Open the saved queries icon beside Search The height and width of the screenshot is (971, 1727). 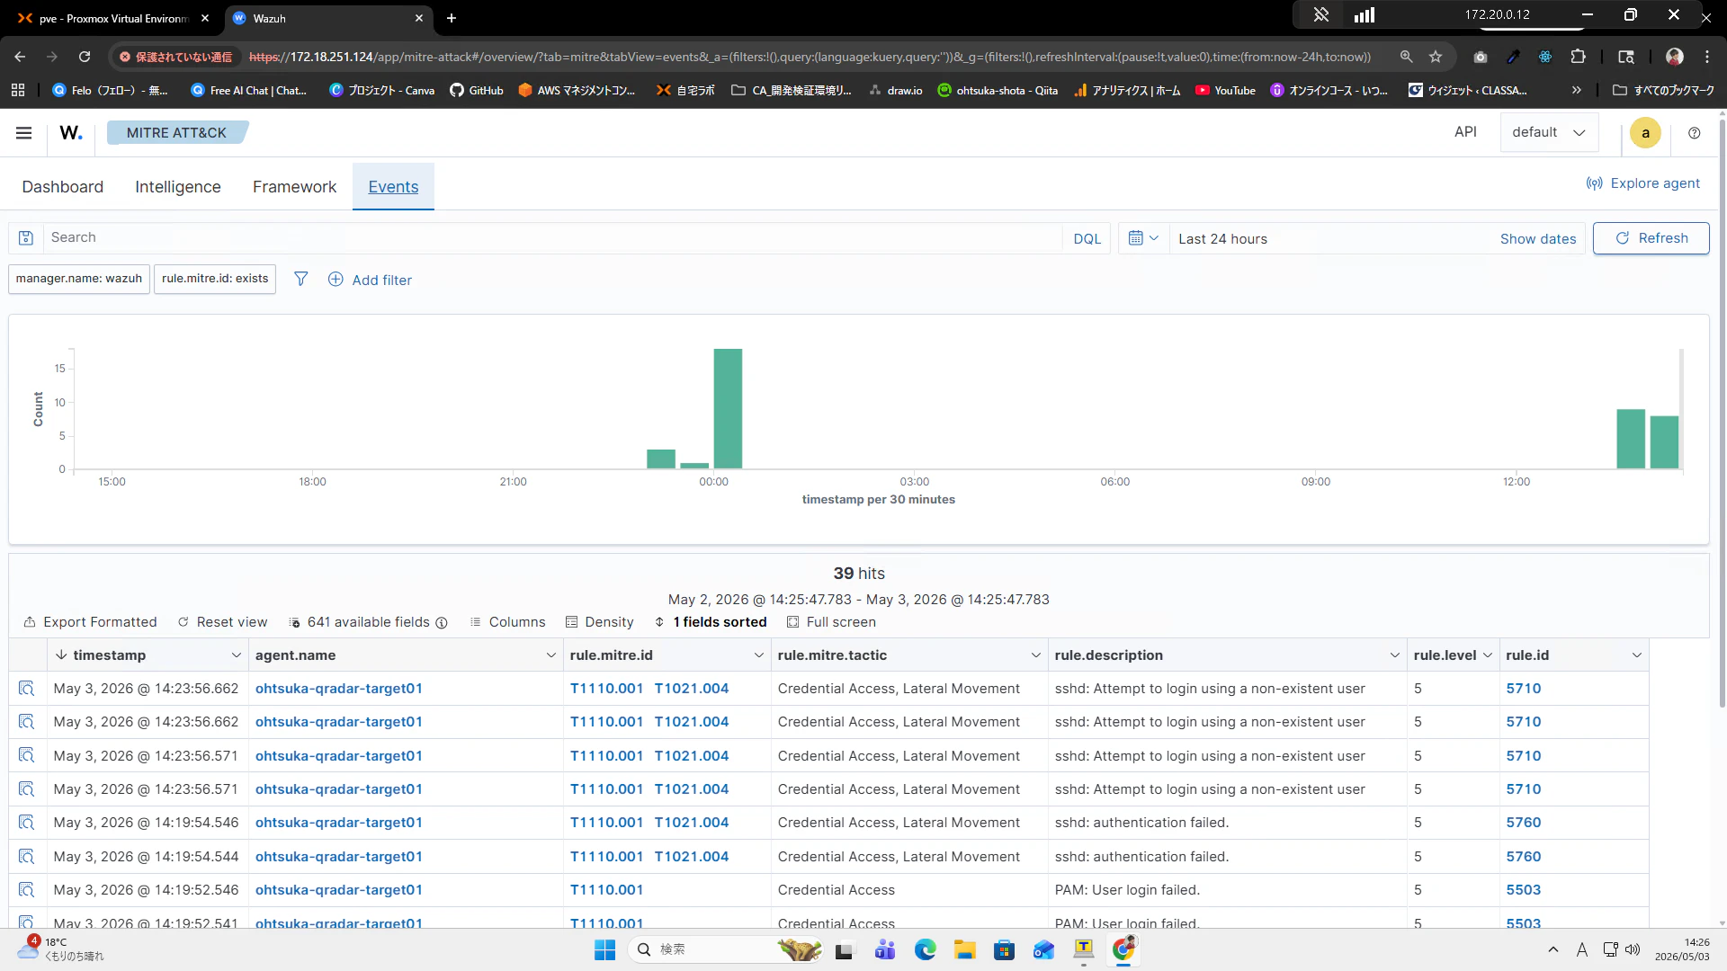[26, 238]
